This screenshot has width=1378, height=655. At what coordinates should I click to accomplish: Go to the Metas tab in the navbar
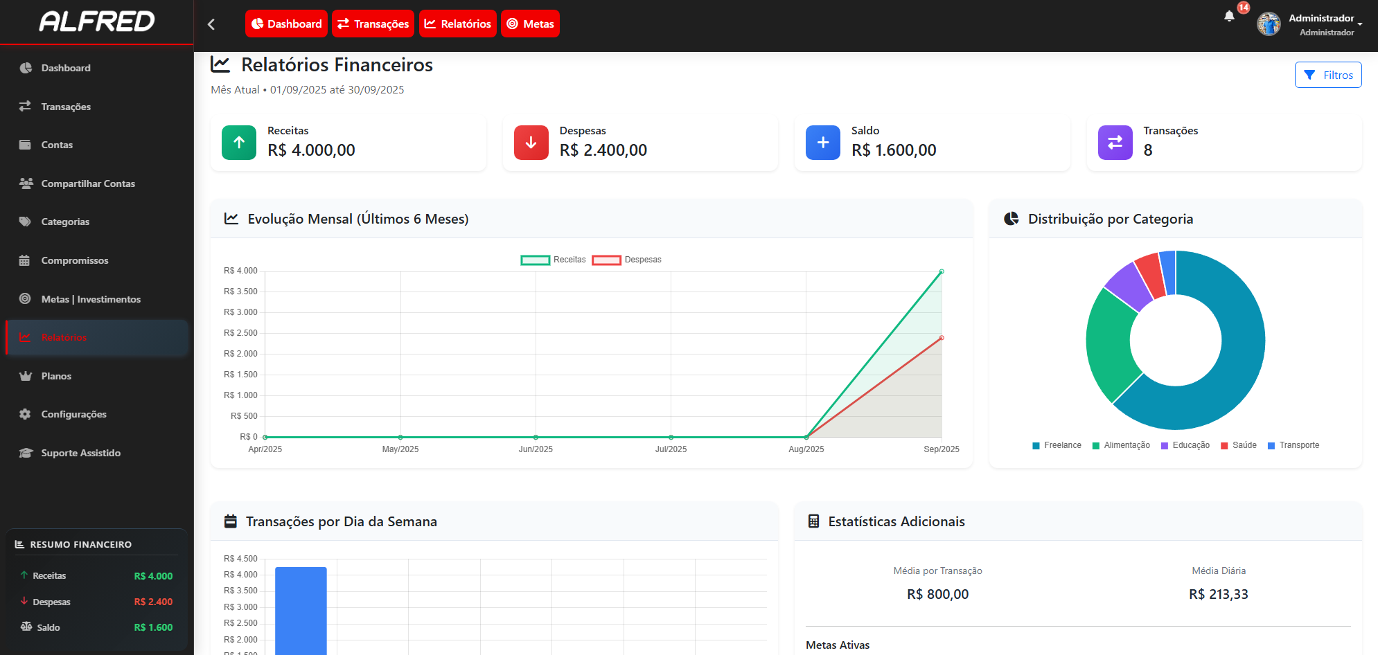click(530, 23)
